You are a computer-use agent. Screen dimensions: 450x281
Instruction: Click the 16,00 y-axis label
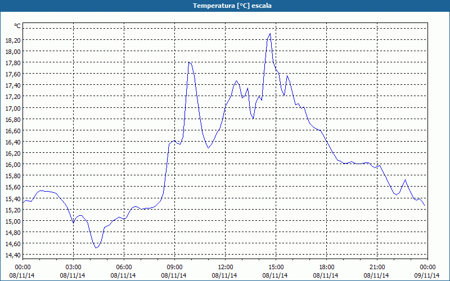13,165
